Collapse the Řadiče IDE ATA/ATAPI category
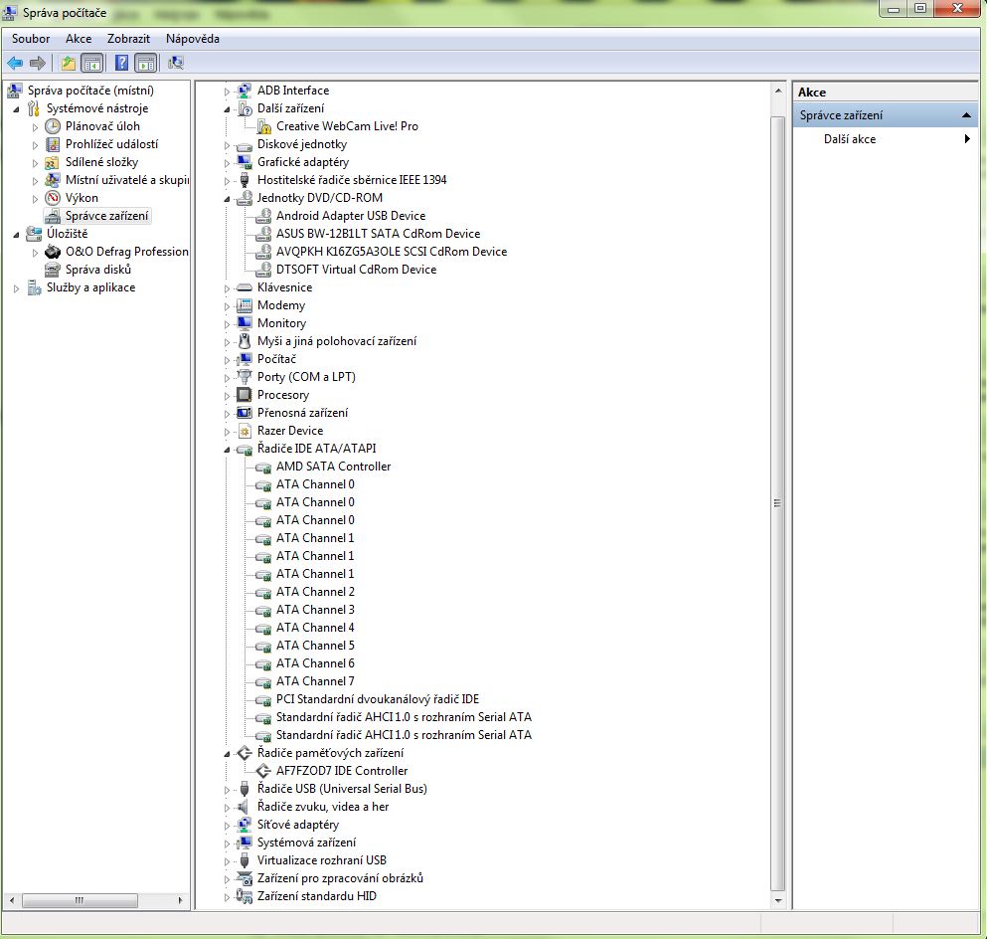The image size is (987, 939). pyautogui.click(x=227, y=450)
